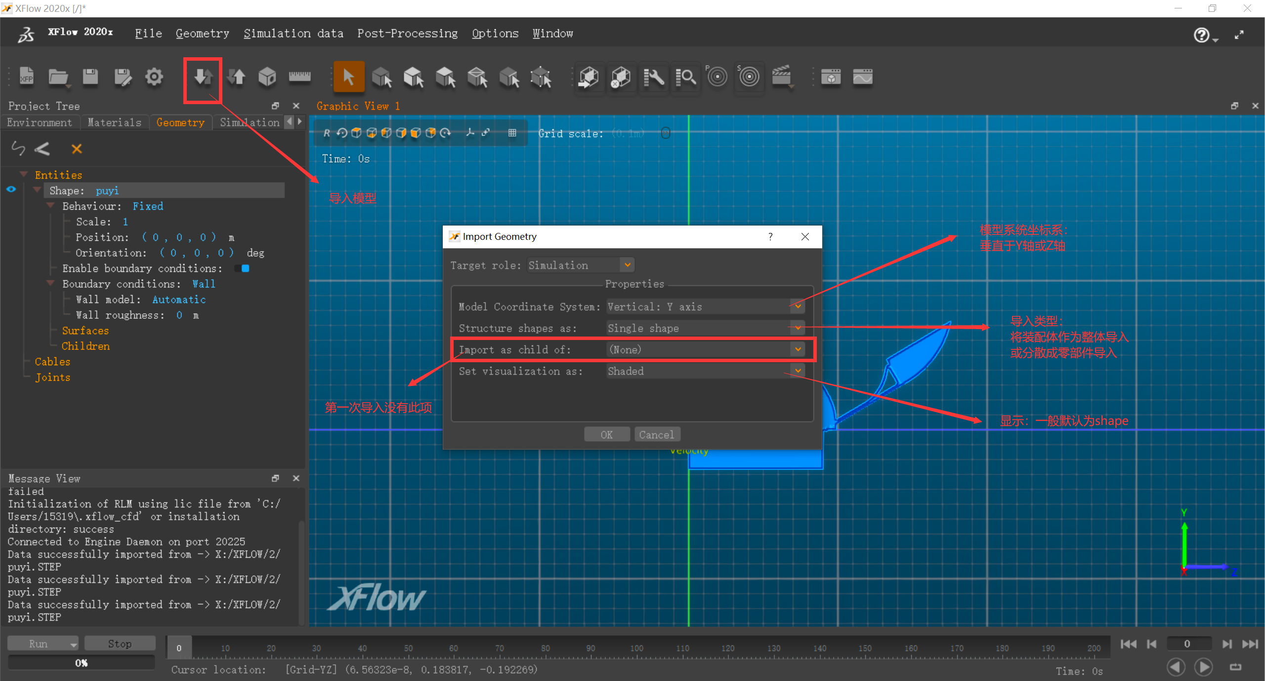Toggle visibility eye next to Shape puyi

point(11,189)
